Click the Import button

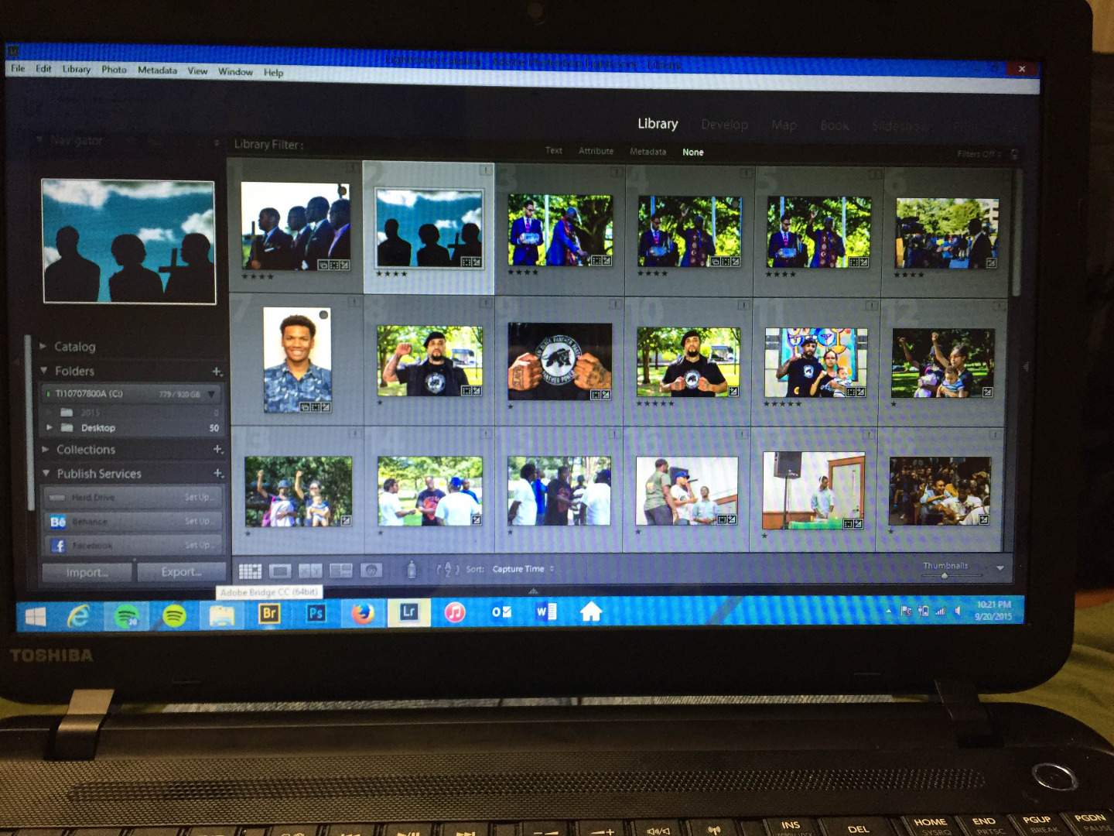87,573
